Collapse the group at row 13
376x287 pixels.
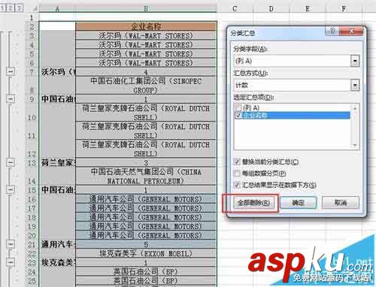(x=11, y=163)
